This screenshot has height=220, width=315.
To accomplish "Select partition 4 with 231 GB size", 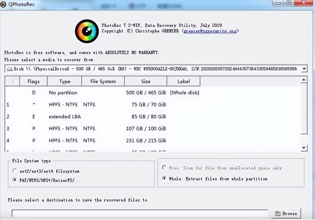I will [106, 141].
